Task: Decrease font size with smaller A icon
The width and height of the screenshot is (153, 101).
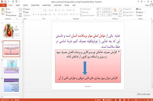Action: (x=53, y=10)
